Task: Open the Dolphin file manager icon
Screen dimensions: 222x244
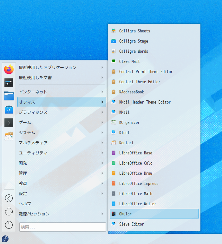Action: coord(9,96)
